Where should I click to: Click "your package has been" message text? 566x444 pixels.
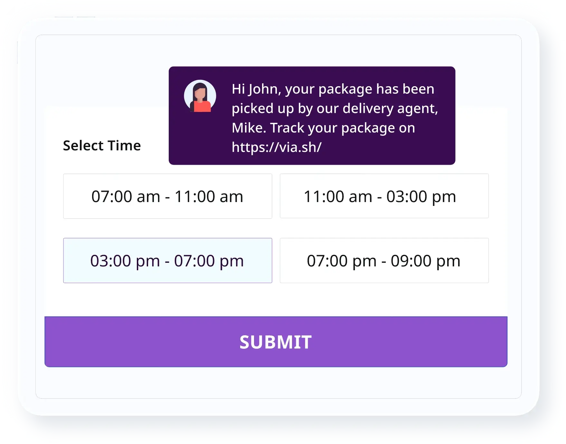pyautogui.click(x=360, y=89)
